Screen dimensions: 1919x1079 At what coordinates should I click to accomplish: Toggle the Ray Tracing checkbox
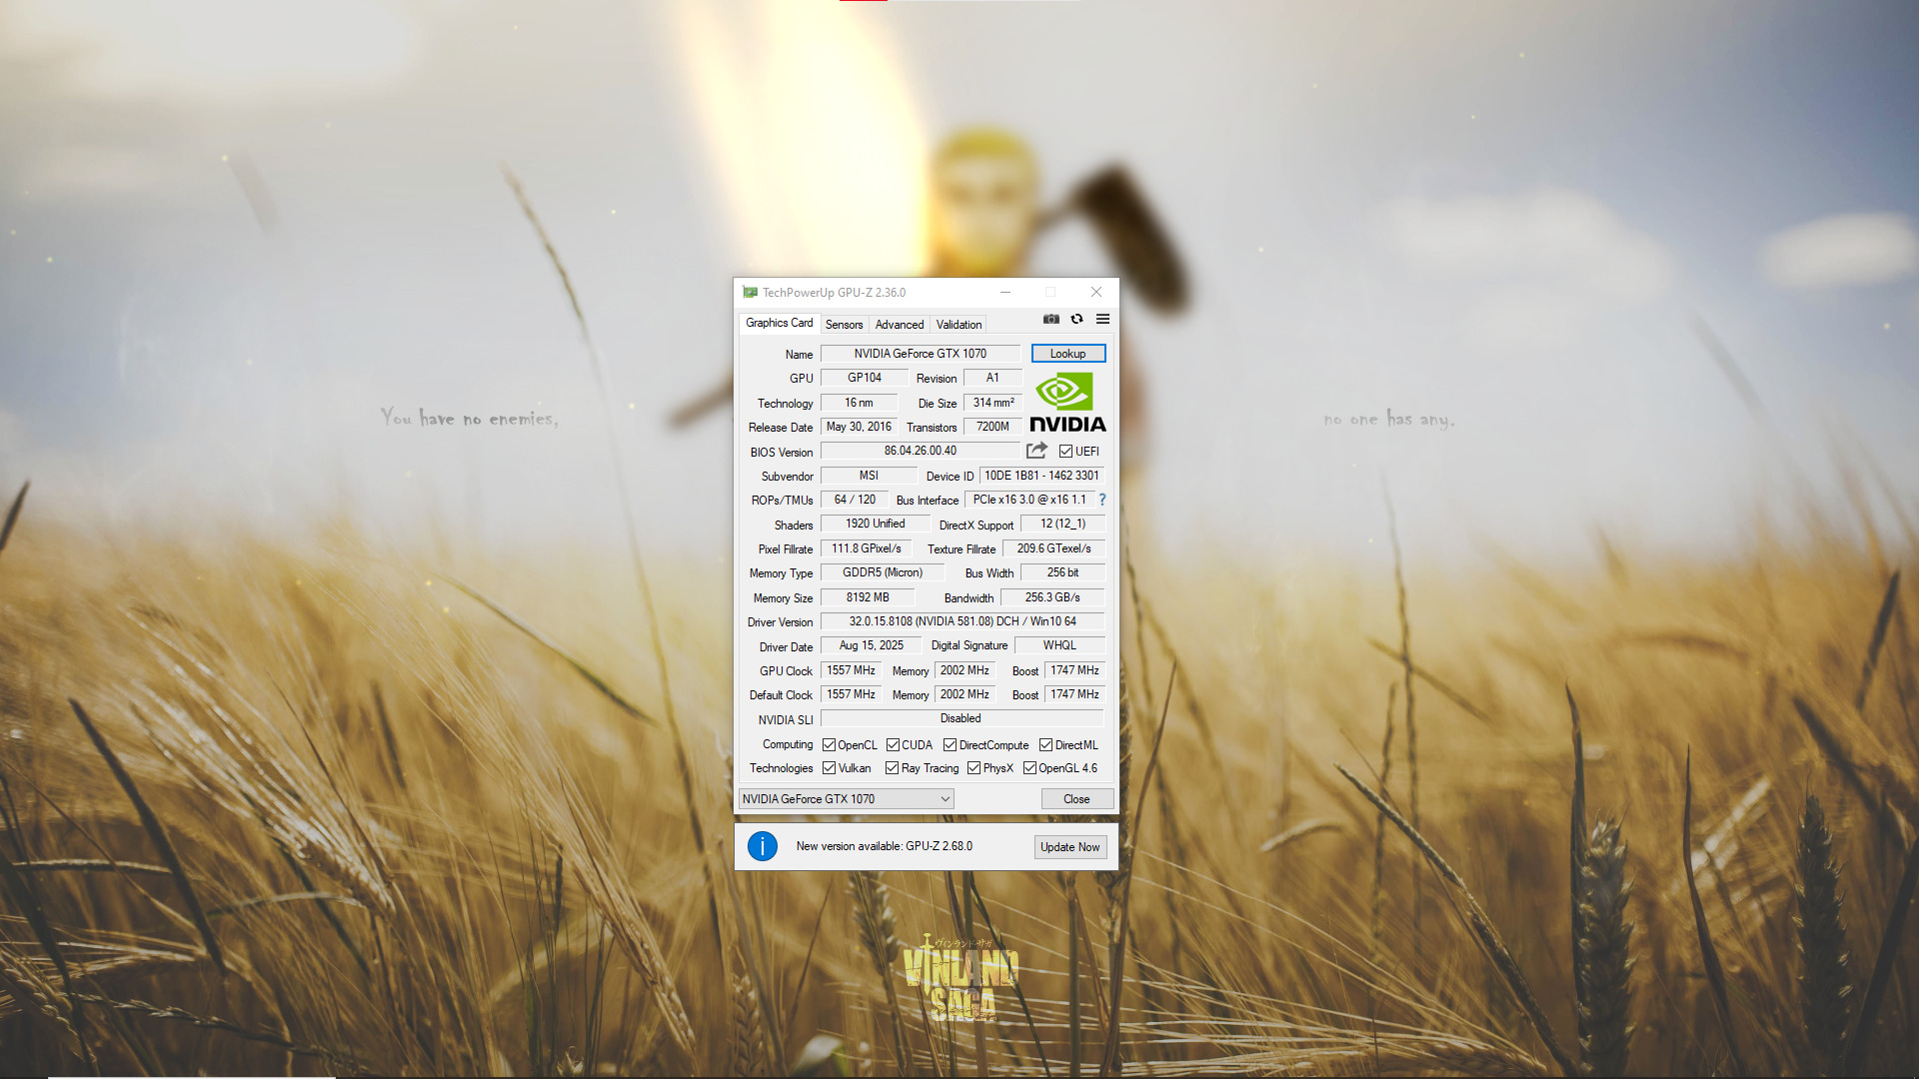click(x=892, y=768)
